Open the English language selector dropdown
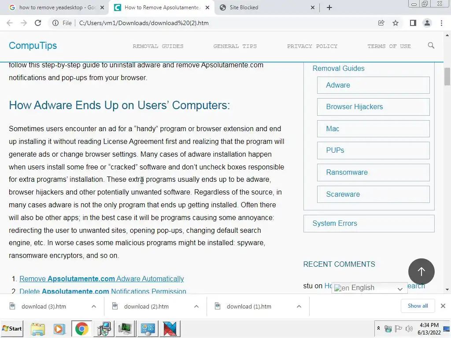This screenshot has height=338, width=451. click(370, 288)
